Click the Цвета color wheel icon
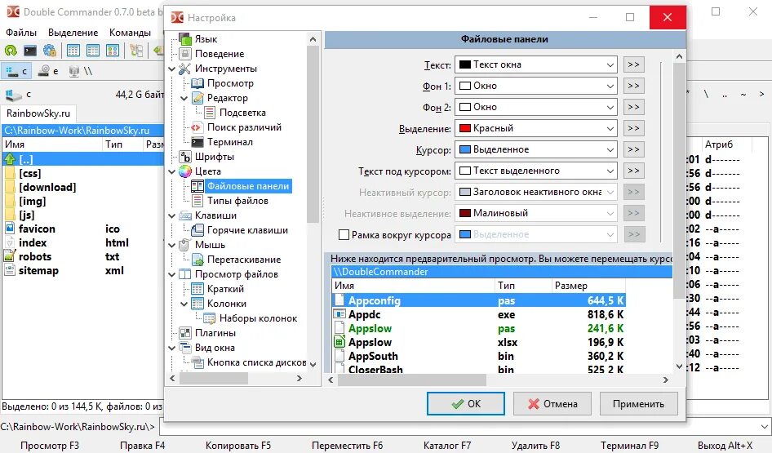The height and width of the screenshot is (453, 772). (185, 171)
